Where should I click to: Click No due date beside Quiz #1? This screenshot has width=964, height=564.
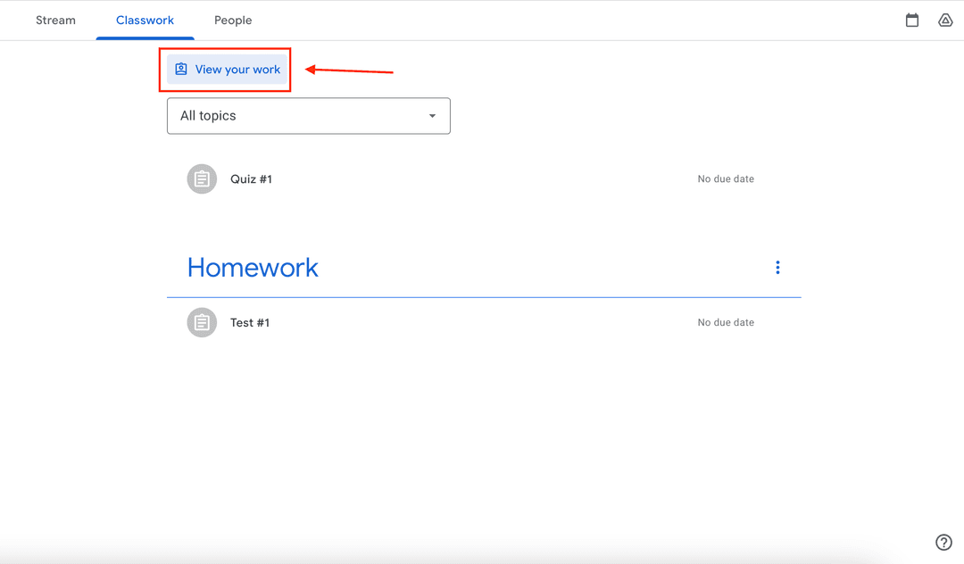pos(726,178)
